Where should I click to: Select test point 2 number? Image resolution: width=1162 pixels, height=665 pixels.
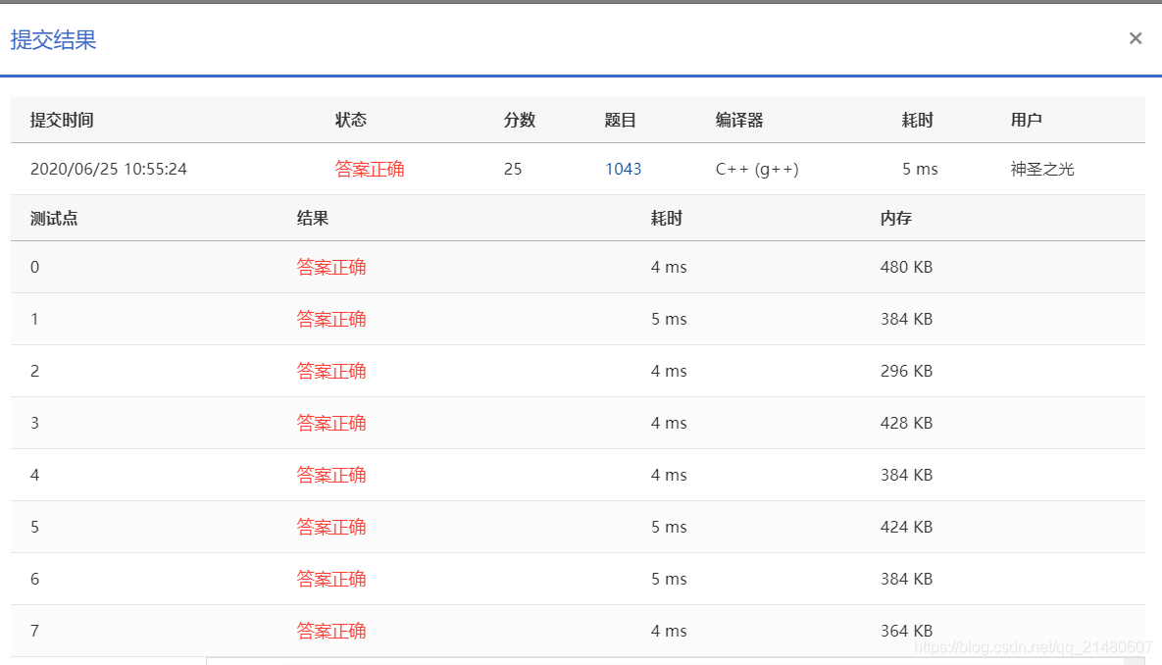tap(35, 371)
